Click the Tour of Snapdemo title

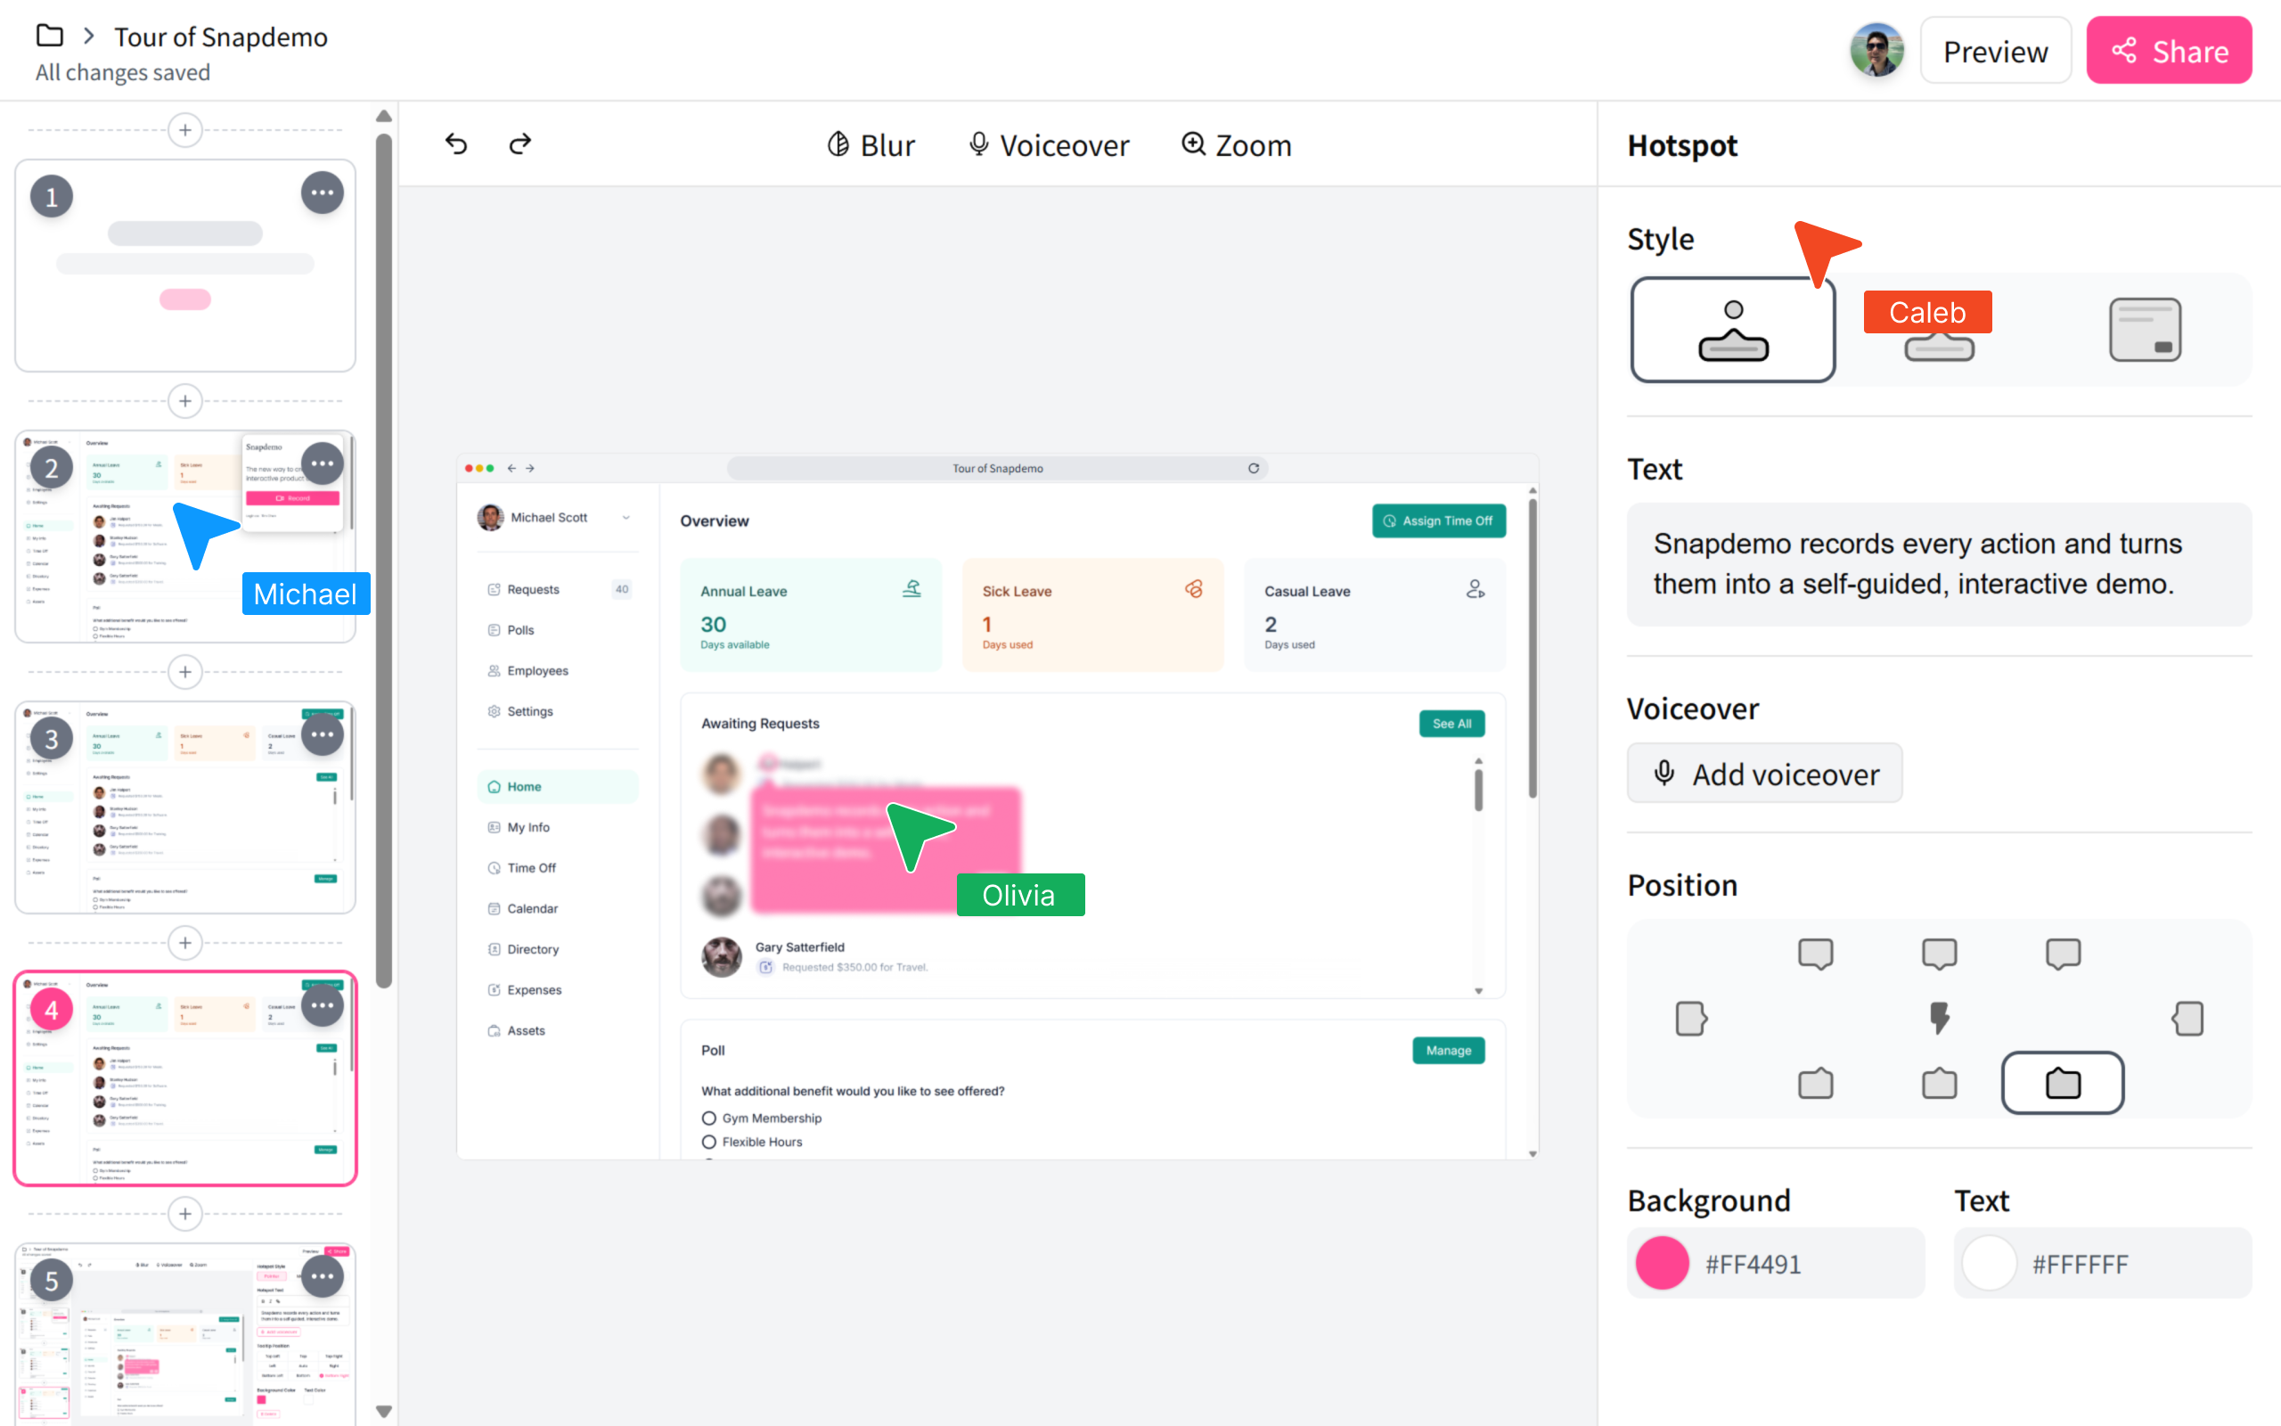[x=221, y=37]
